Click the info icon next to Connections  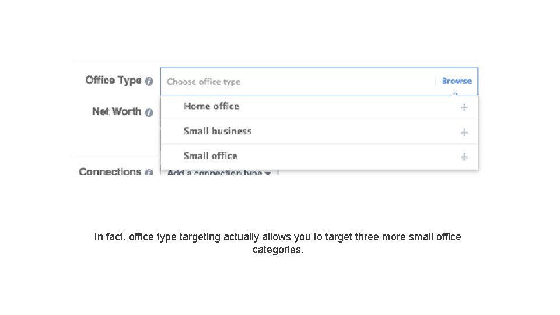pyautogui.click(x=149, y=173)
